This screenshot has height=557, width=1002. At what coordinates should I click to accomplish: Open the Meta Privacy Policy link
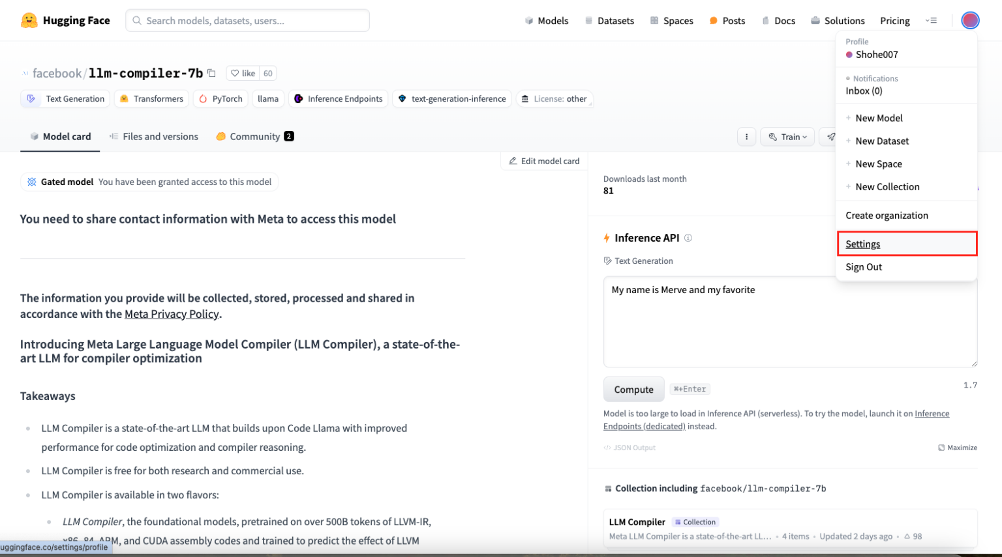[x=172, y=313]
